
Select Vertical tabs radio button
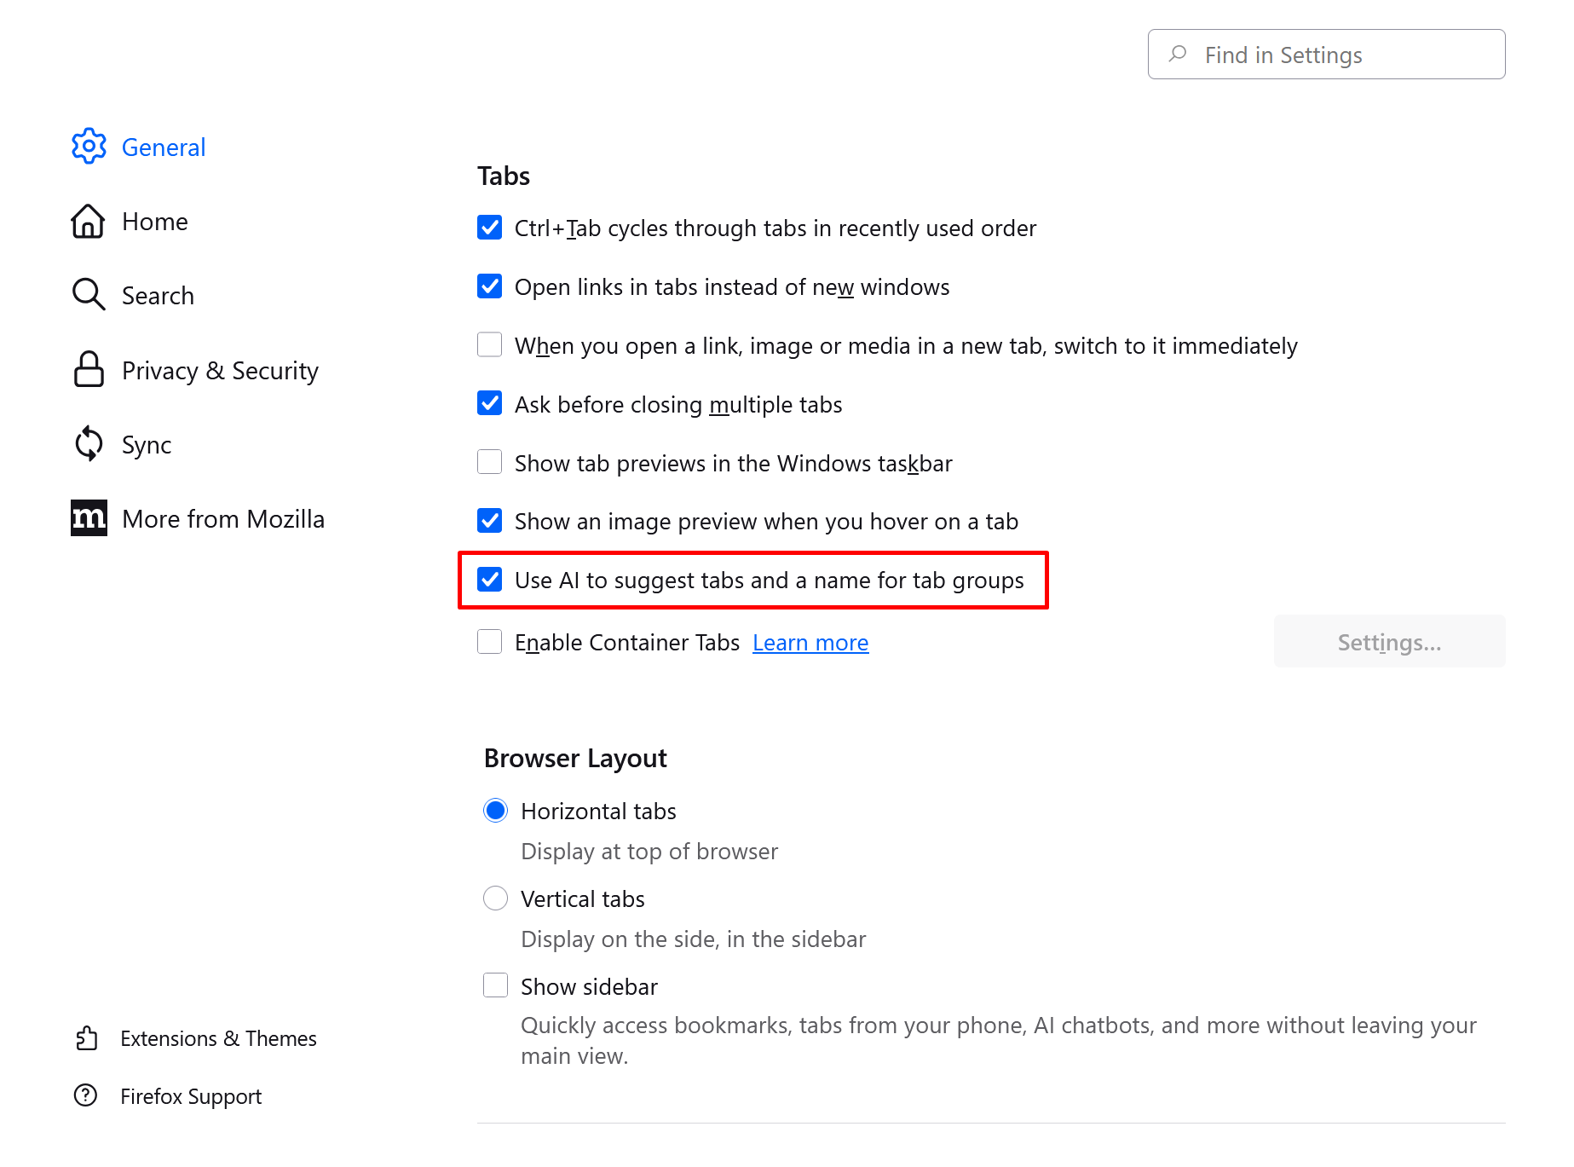[x=495, y=898]
